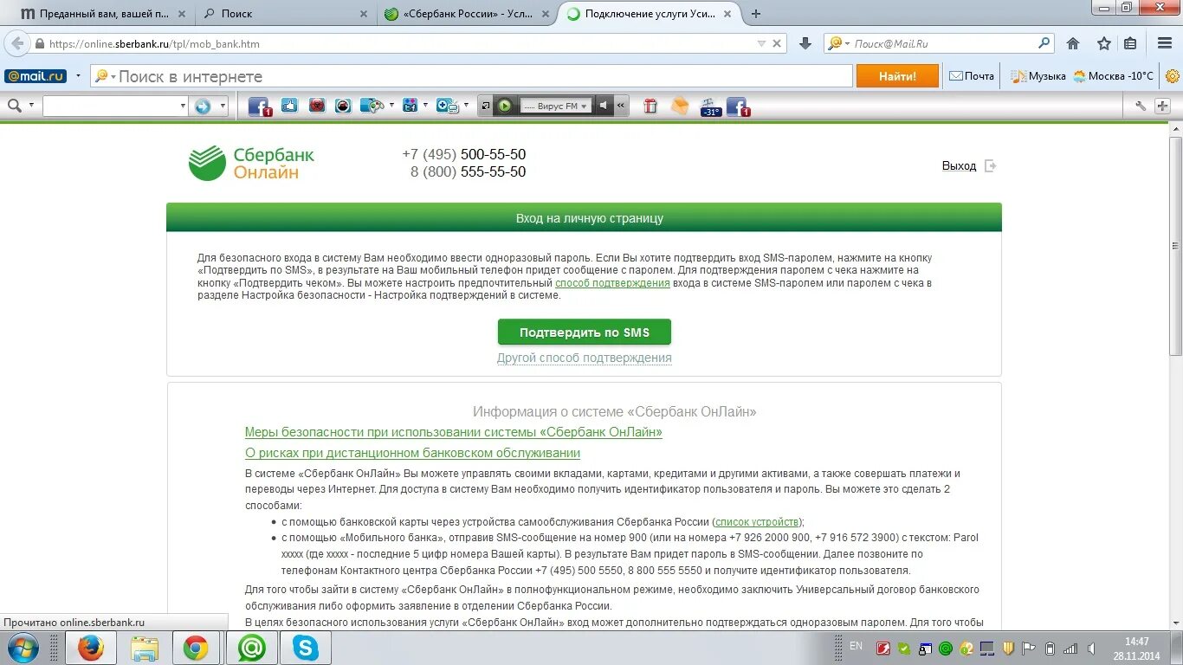The image size is (1183, 665).
Task: Open the Firefox hamburger menu
Action: click(1165, 43)
